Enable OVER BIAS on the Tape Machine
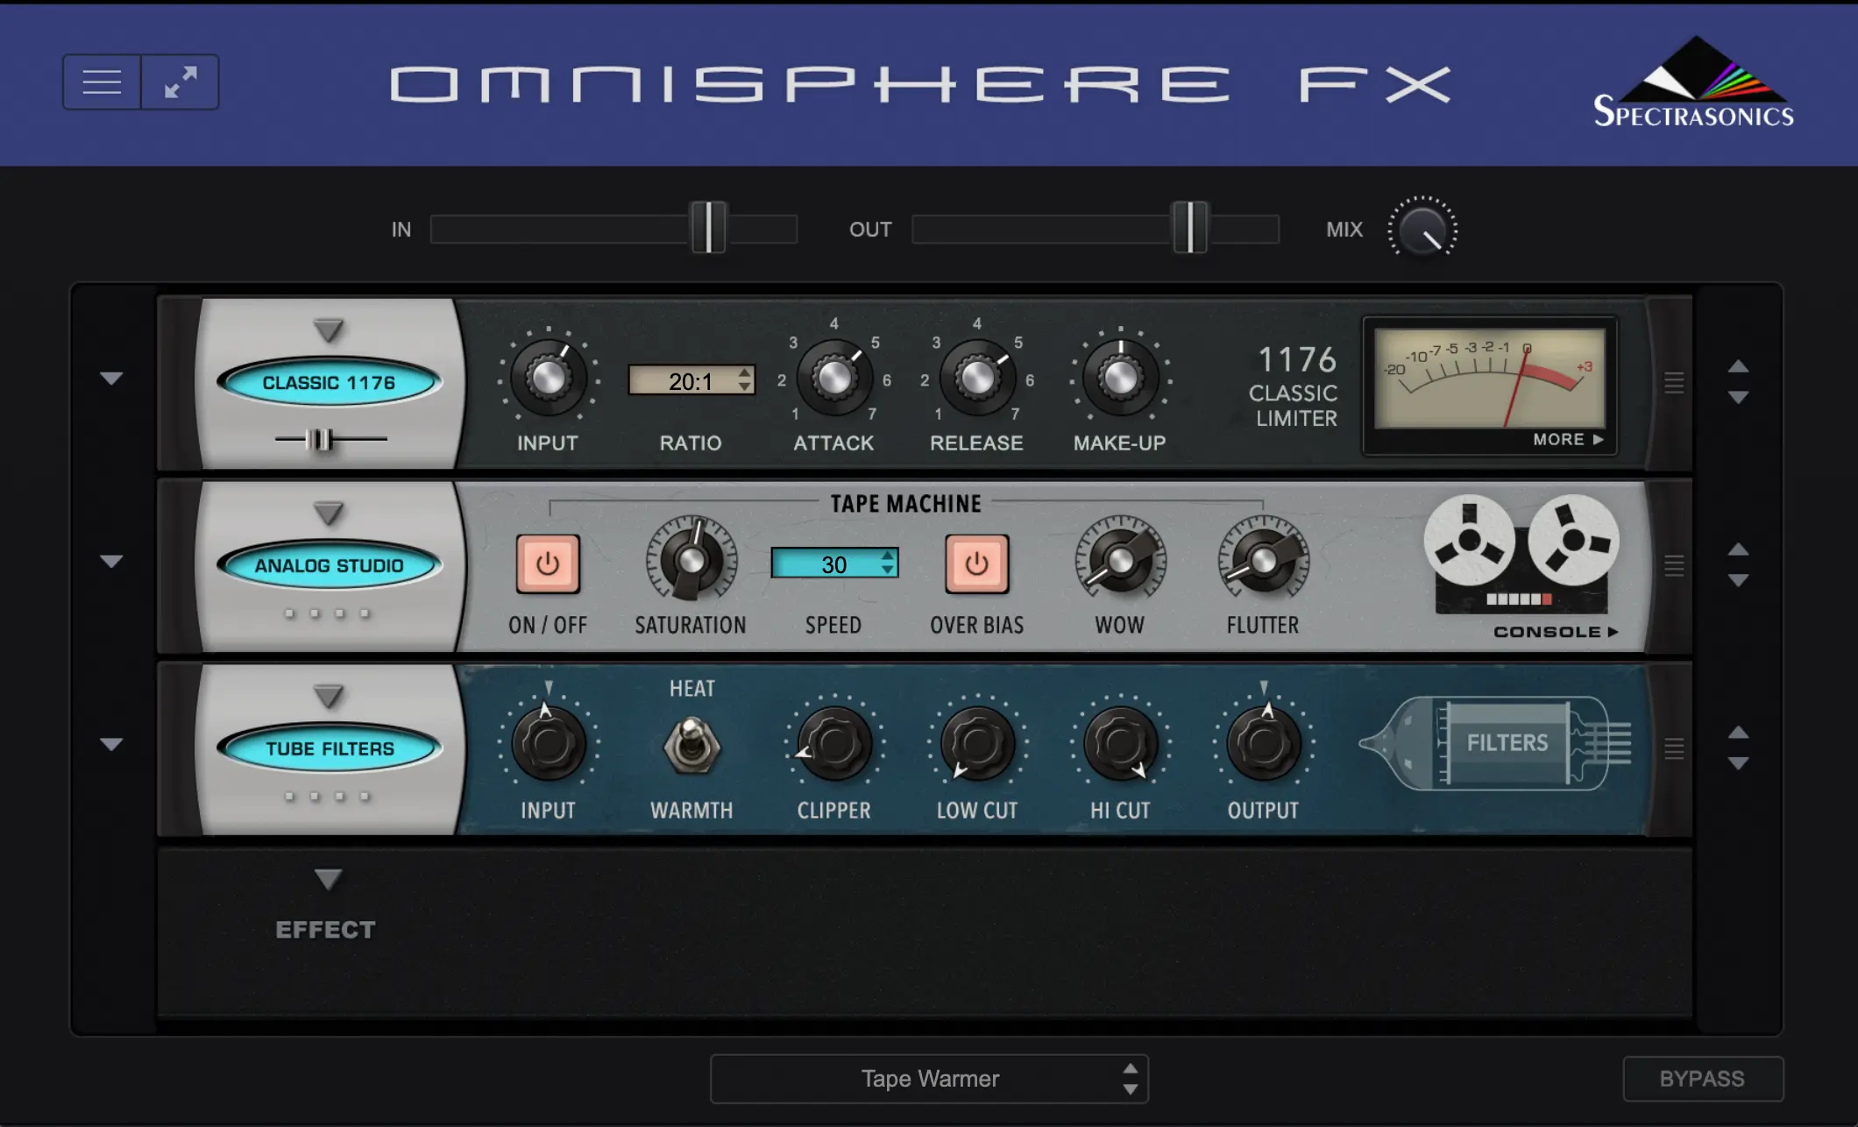Screen dimensions: 1858x1127 tap(975, 563)
